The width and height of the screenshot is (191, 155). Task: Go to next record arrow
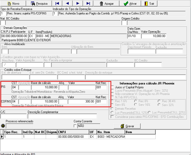click(x=78, y=3)
